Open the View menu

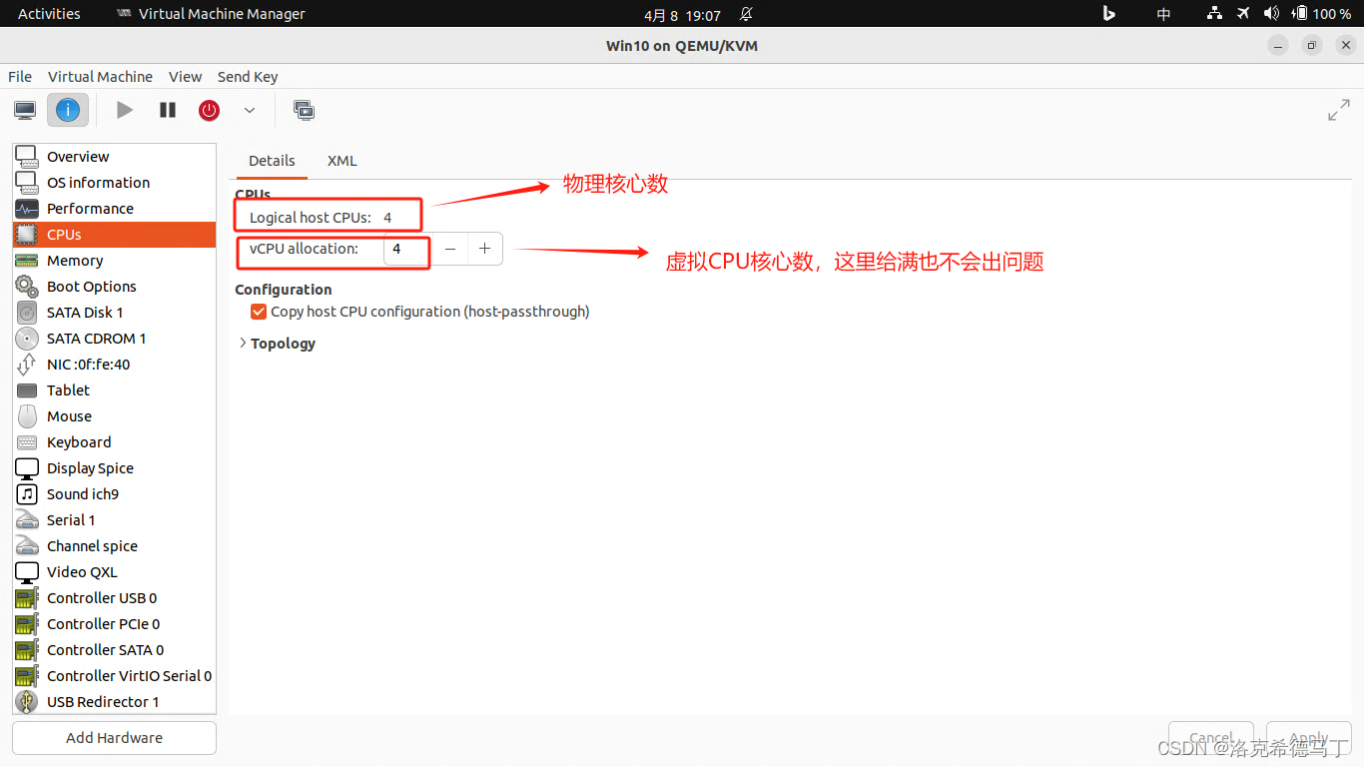tap(185, 77)
